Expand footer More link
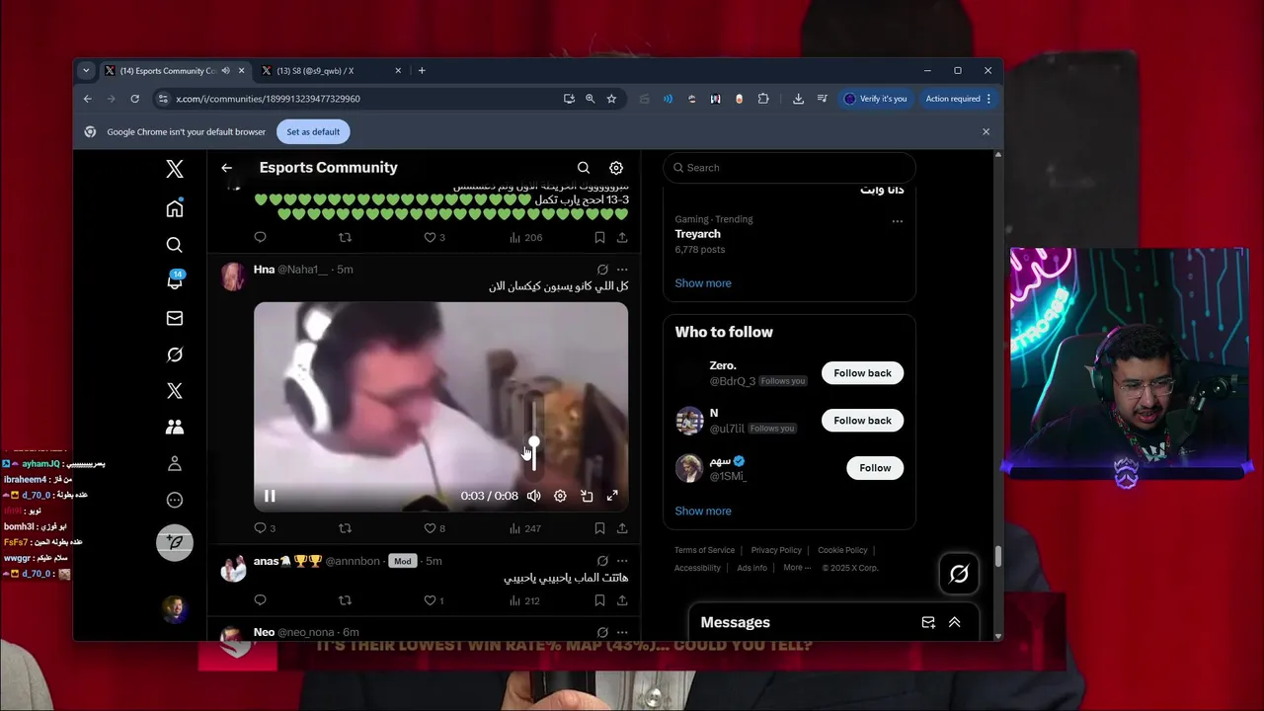 pyautogui.click(x=797, y=568)
